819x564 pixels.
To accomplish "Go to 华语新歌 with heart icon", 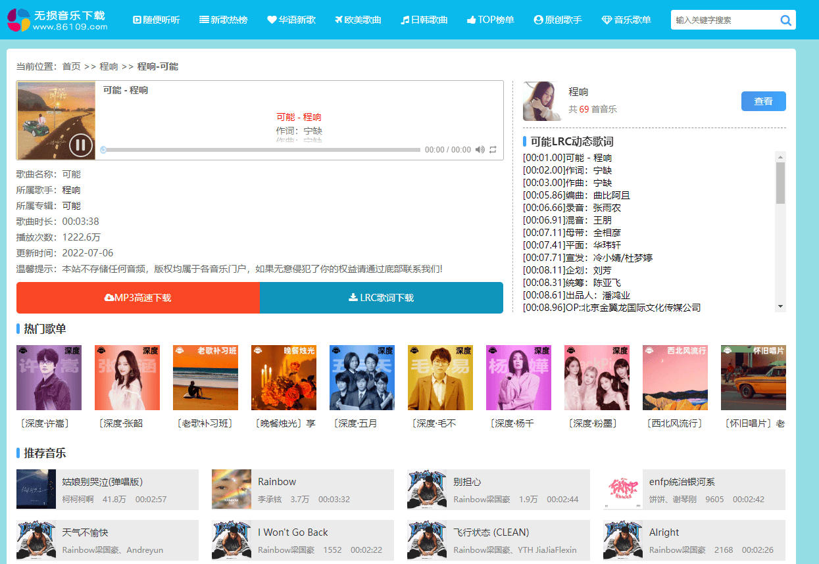I will tap(291, 20).
